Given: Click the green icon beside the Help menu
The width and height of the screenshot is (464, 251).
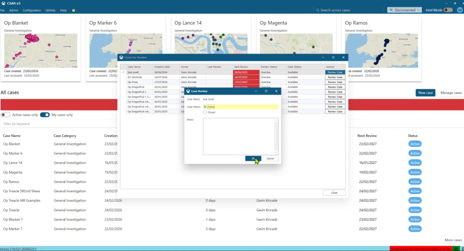Looking at the screenshot, I should (73, 10).
